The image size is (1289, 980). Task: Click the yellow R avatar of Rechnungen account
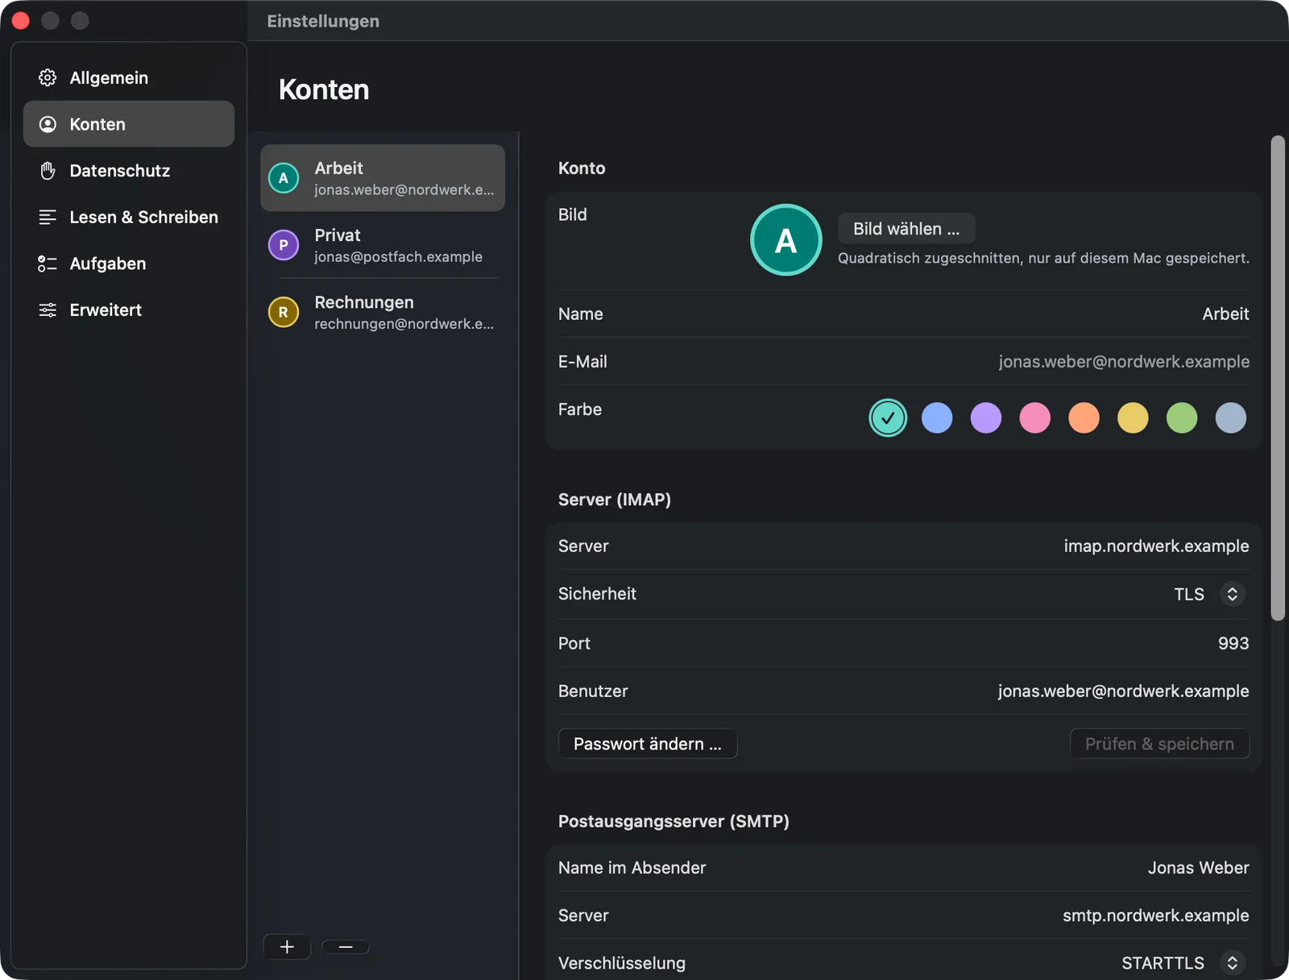pyautogui.click(x=284, y=312)
